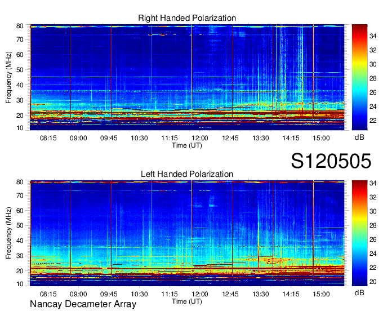
Task: Click the 14:15 time tick of the Right Handed plot
Action: point(291,138)
